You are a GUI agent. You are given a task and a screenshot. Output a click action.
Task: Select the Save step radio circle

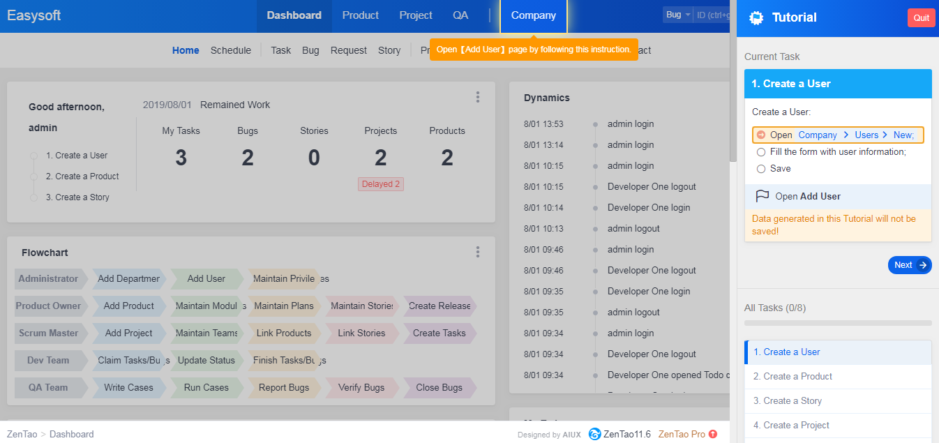coord(761,168)
